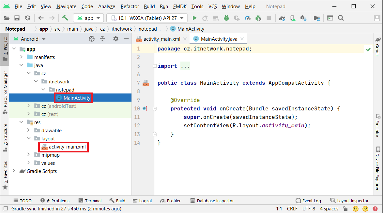Open the Event Log button
This screenshot has height=213, width=383.
[x=308, y=201]
